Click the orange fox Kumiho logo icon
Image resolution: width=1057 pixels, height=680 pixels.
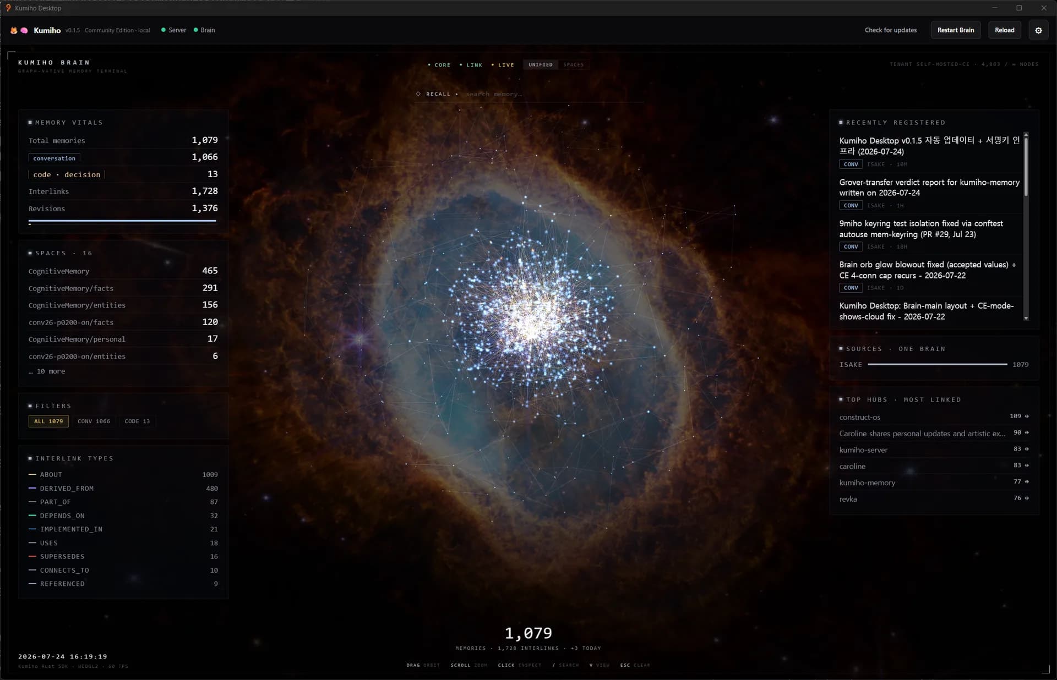(x=14, y=30)
